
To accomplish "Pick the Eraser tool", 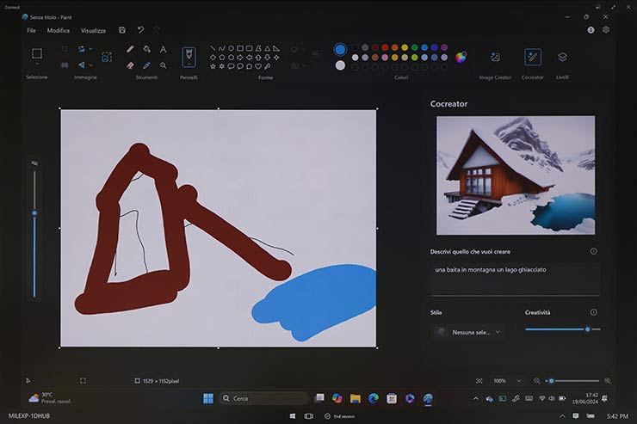I will (x=130, y=65).
